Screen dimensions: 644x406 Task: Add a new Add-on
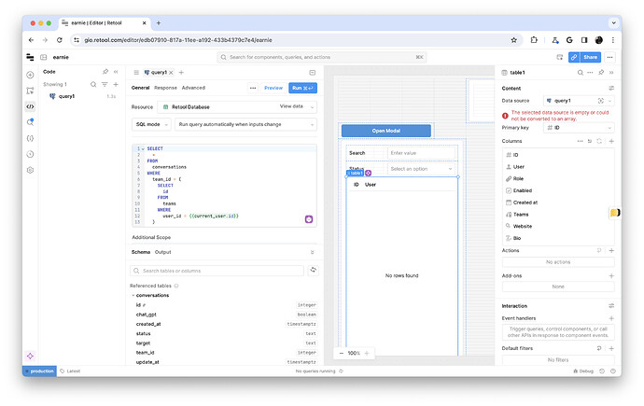611,276
